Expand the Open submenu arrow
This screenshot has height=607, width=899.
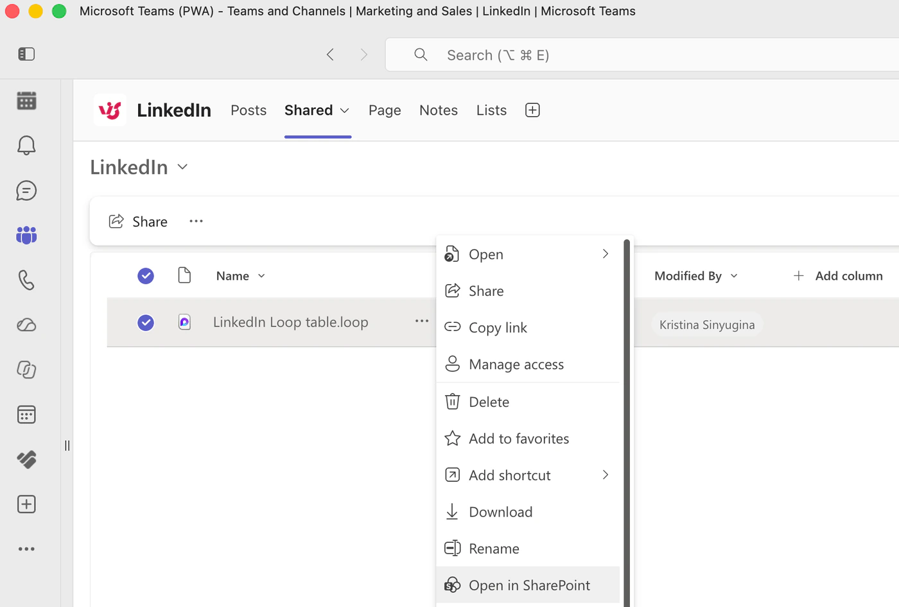pyautogui.click(x=605, y=254)
